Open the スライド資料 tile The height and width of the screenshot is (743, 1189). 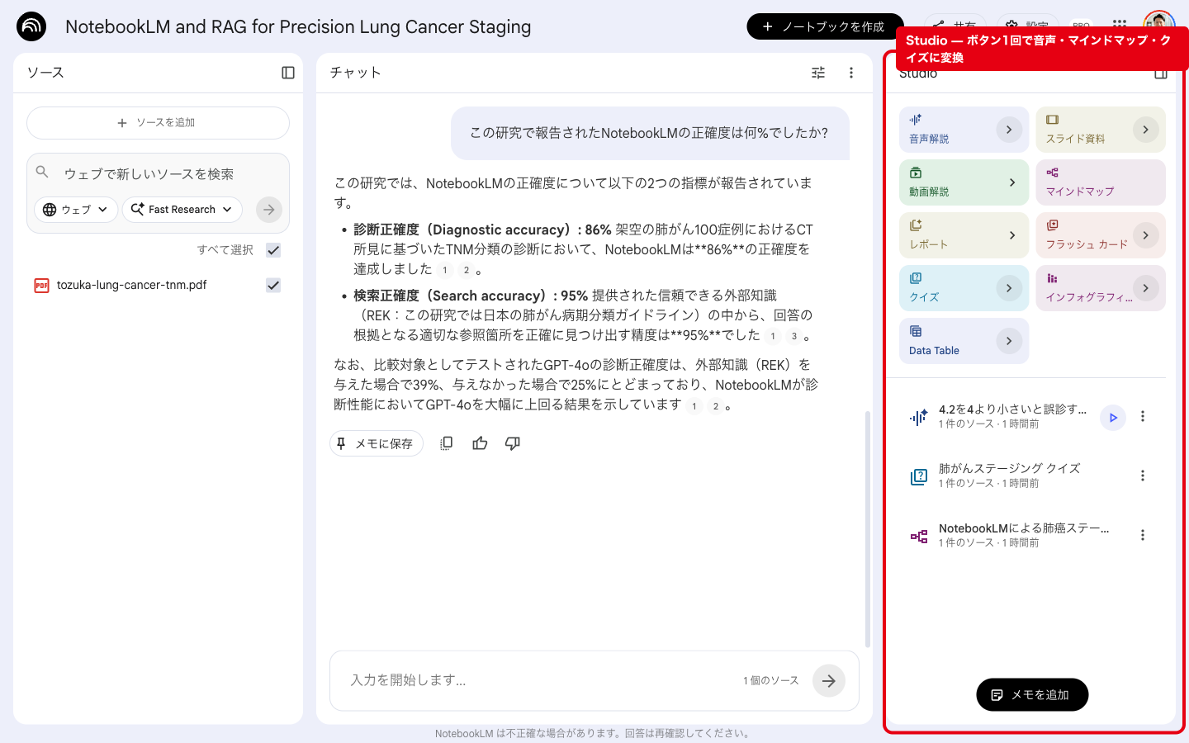tap(1101, 130)
